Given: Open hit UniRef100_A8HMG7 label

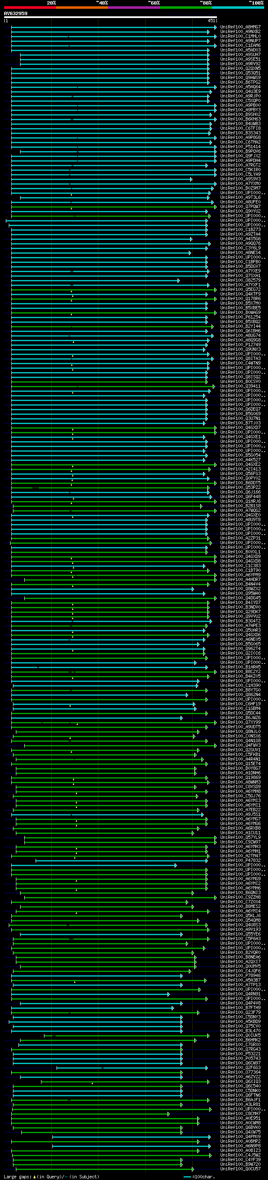Looking at the screenshot, I should pos(240,27).
